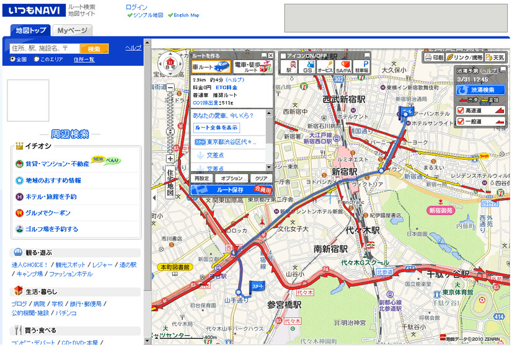
Task: Open the Myページ tab
Action: point(73,30)
